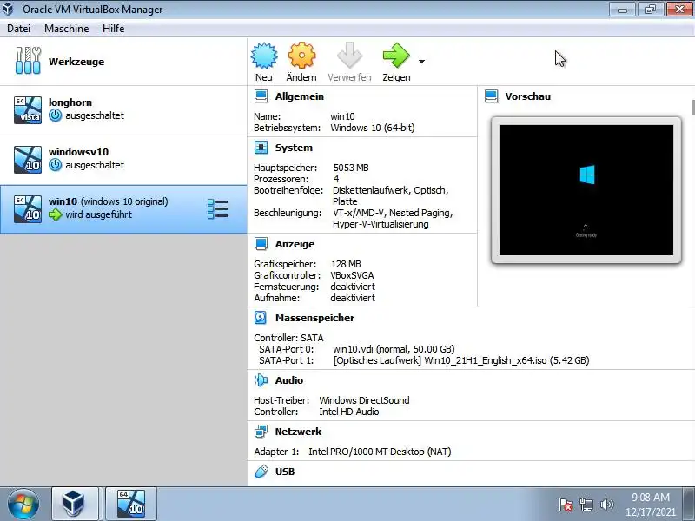The height and width of the screenshot is (521, 695).
Task: Click the Netzwerk network icon
Action: coord(261,432)
